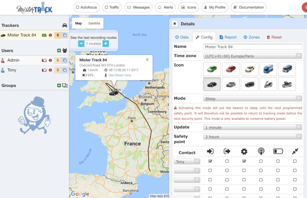Click the zone exit alert column icon

tap(227, 151)
